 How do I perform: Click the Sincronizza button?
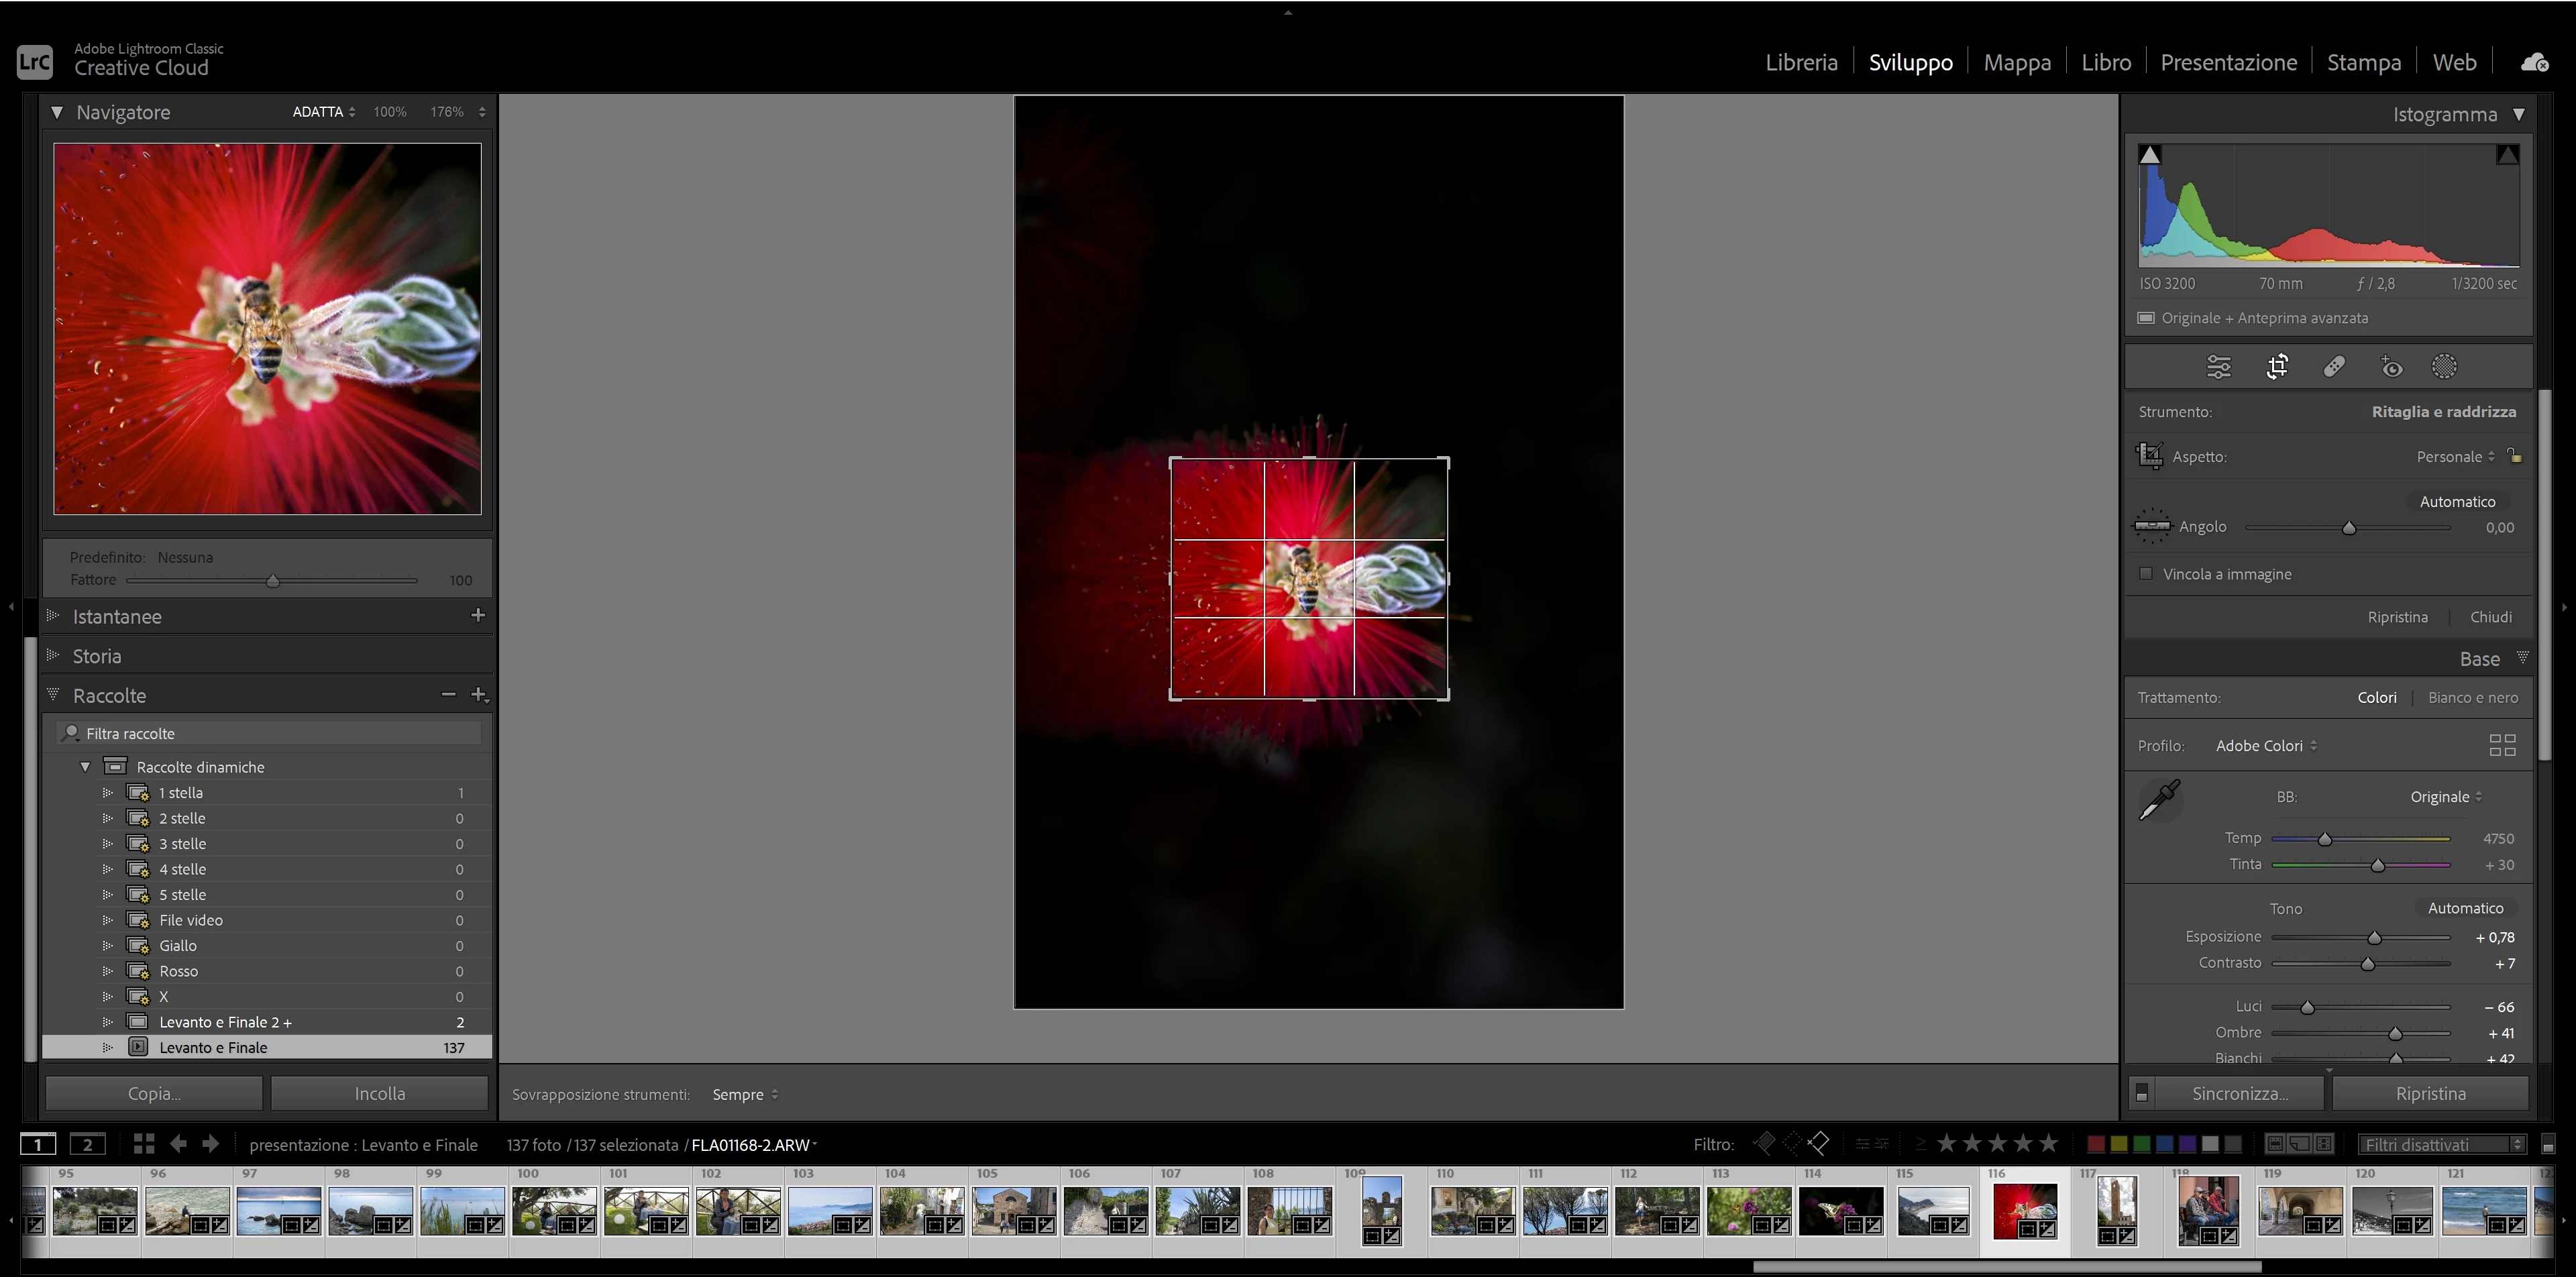tap(2239, 1093)
